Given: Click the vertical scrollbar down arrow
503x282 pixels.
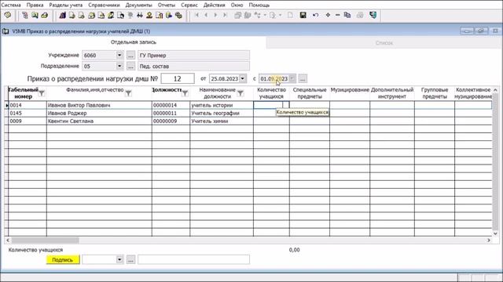Looking at the screenshot, I should click(x=495, y=233).
